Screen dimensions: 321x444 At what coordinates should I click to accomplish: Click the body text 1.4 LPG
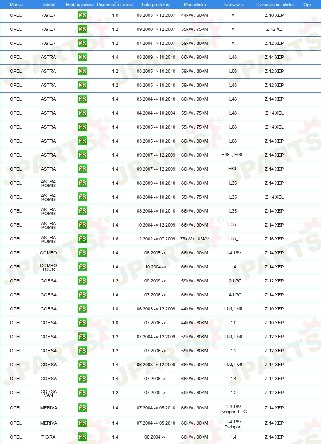pyautogui.click(x=233, y=295)
